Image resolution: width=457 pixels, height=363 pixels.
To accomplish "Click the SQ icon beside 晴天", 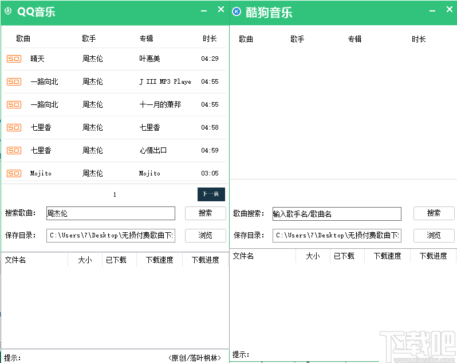I will 14,58.
